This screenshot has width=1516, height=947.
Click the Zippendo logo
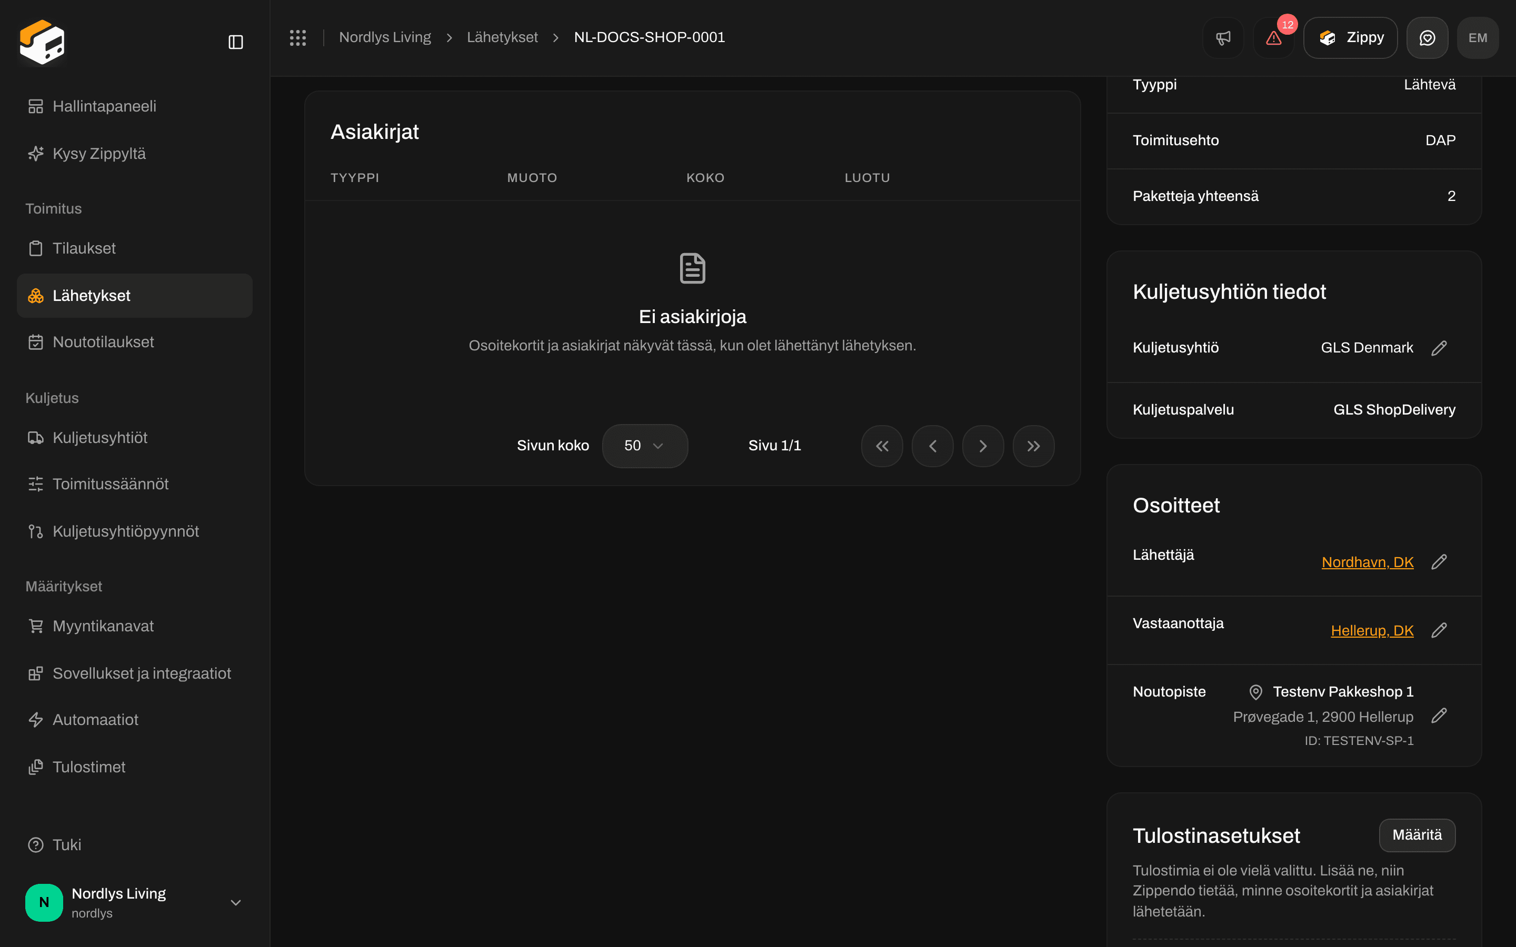(42, 42)
